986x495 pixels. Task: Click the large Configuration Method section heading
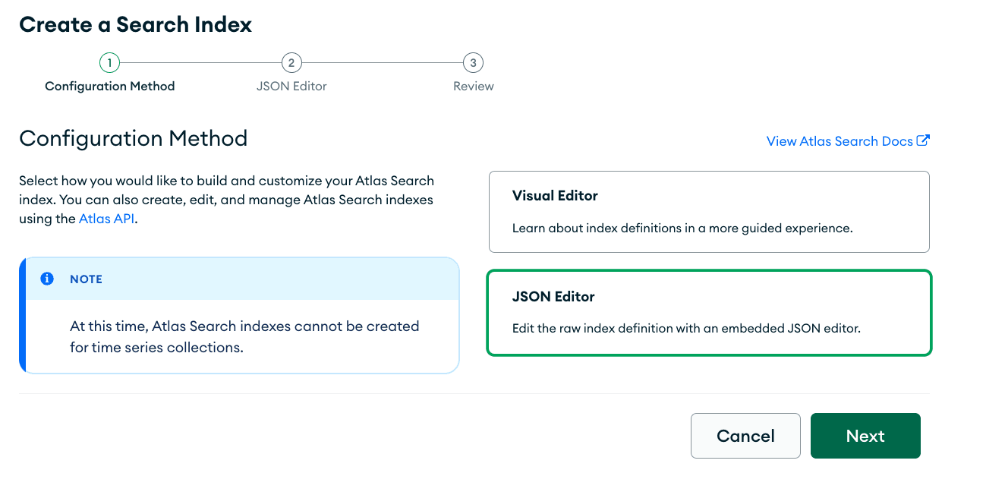coord(133,138)
